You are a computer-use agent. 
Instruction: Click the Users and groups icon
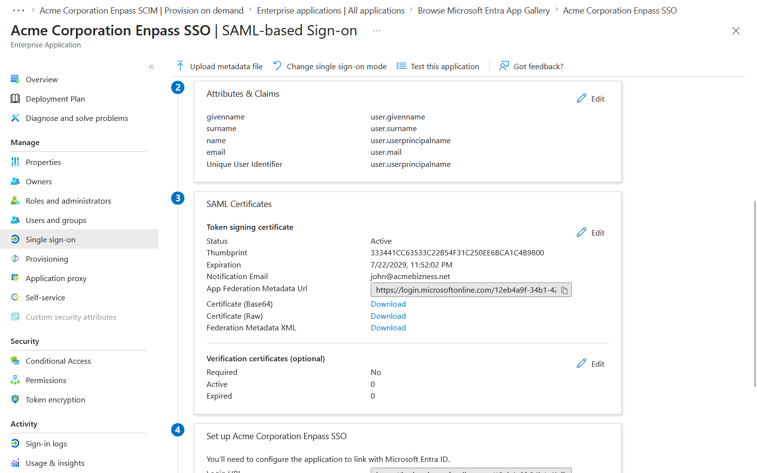pos(15,220)
